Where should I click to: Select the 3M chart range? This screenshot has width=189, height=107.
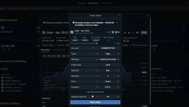click(x=59, y=56)
